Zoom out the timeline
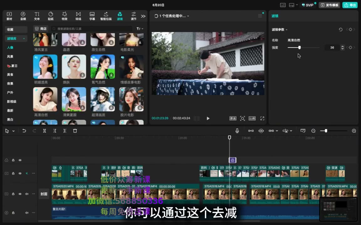The image size is (361, 225). coord(313,131)
